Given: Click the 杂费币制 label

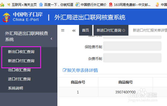Looking at the screenshot, I should (95, 59).
